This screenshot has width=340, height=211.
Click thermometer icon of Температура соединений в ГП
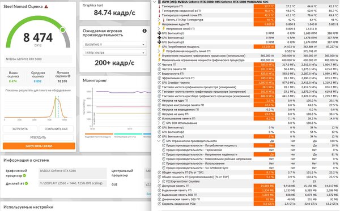(x=159, y=11)
